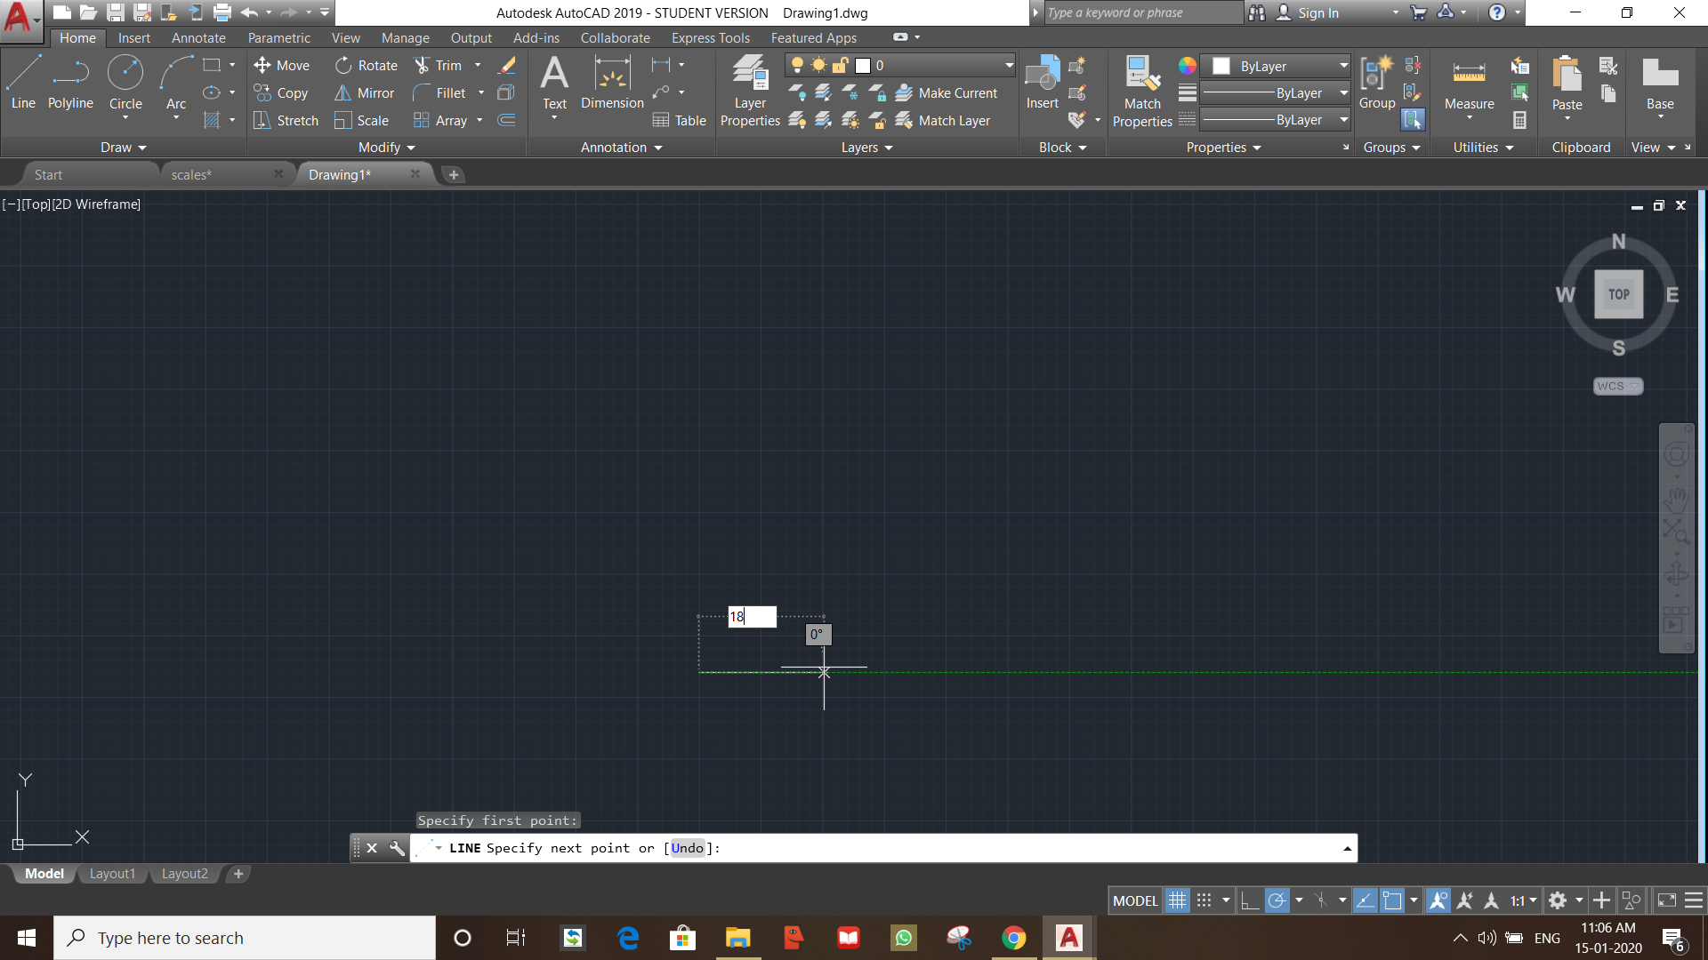
Task: Toggle the Parametric ribbon tab
Action: (x=278, y=37)
